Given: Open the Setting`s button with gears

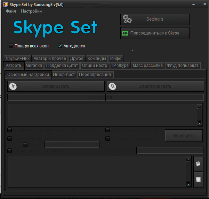Looking at the screenshot, I should coord(155,20).
